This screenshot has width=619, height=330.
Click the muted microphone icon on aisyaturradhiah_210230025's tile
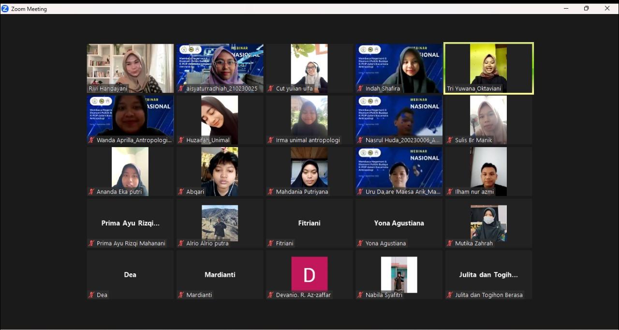[180, 89]
